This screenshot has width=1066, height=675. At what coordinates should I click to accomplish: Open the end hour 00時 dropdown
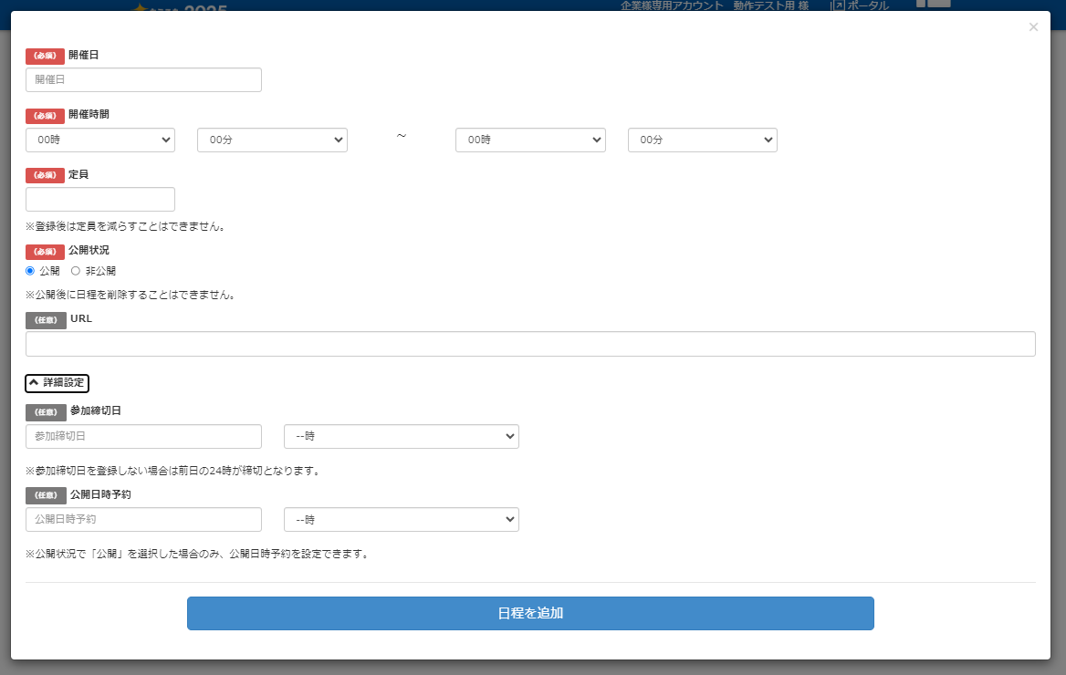530,140
